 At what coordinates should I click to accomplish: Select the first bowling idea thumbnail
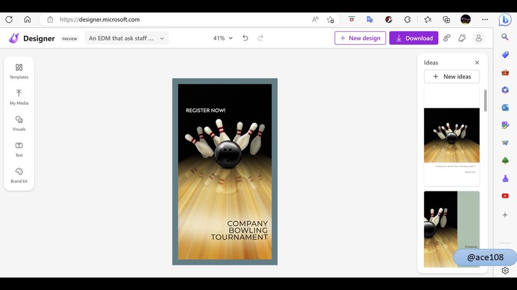(452, 137)
